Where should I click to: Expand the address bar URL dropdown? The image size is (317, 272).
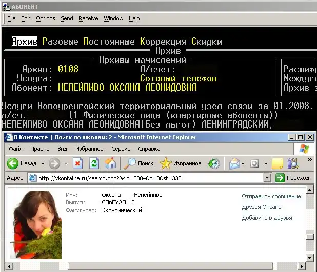click(x=267, y=178)
